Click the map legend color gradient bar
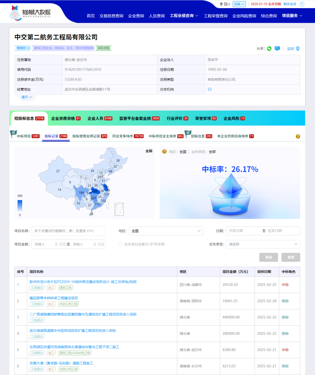This screenshot has height=375, width=315. (x=20, y=205)
